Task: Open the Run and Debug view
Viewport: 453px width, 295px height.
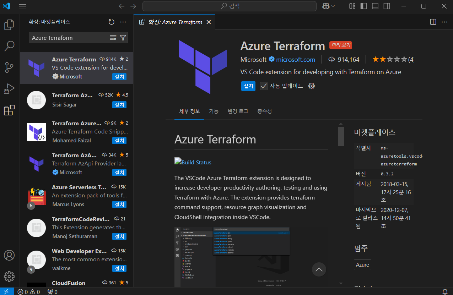Action: [9, 89]
